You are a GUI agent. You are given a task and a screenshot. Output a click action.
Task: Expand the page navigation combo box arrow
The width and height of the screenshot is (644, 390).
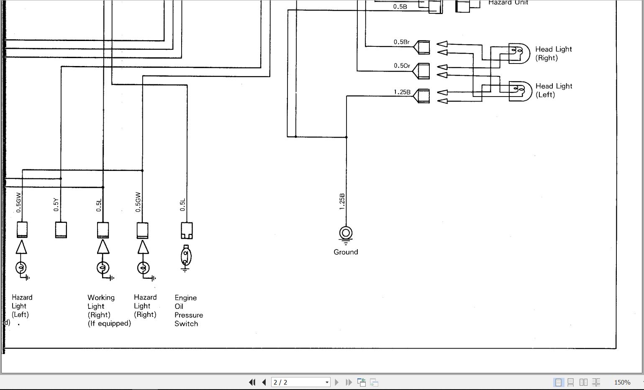tap(327, 382)
